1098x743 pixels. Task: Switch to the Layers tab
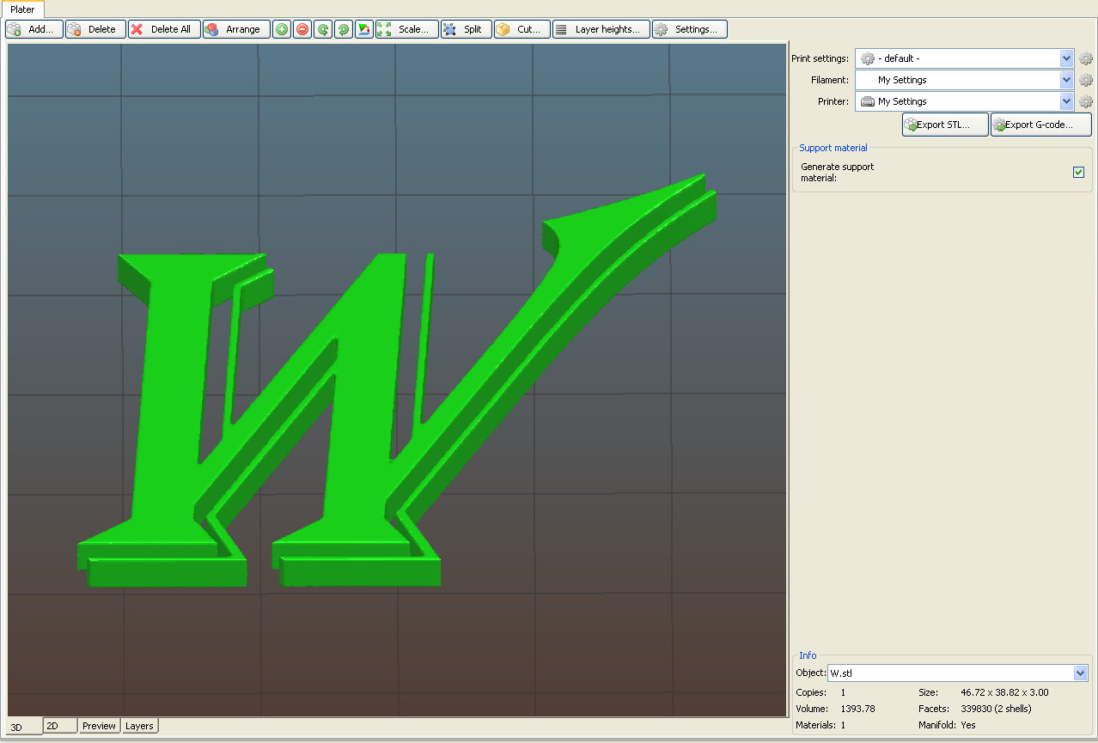tap(139, 726)
